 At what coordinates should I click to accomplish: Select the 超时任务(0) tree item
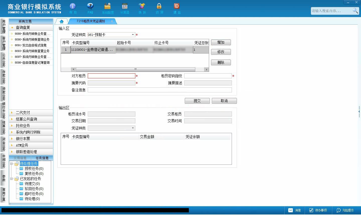point(31,194)
